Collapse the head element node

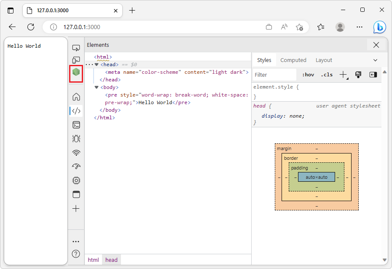[x=97, y=65]
